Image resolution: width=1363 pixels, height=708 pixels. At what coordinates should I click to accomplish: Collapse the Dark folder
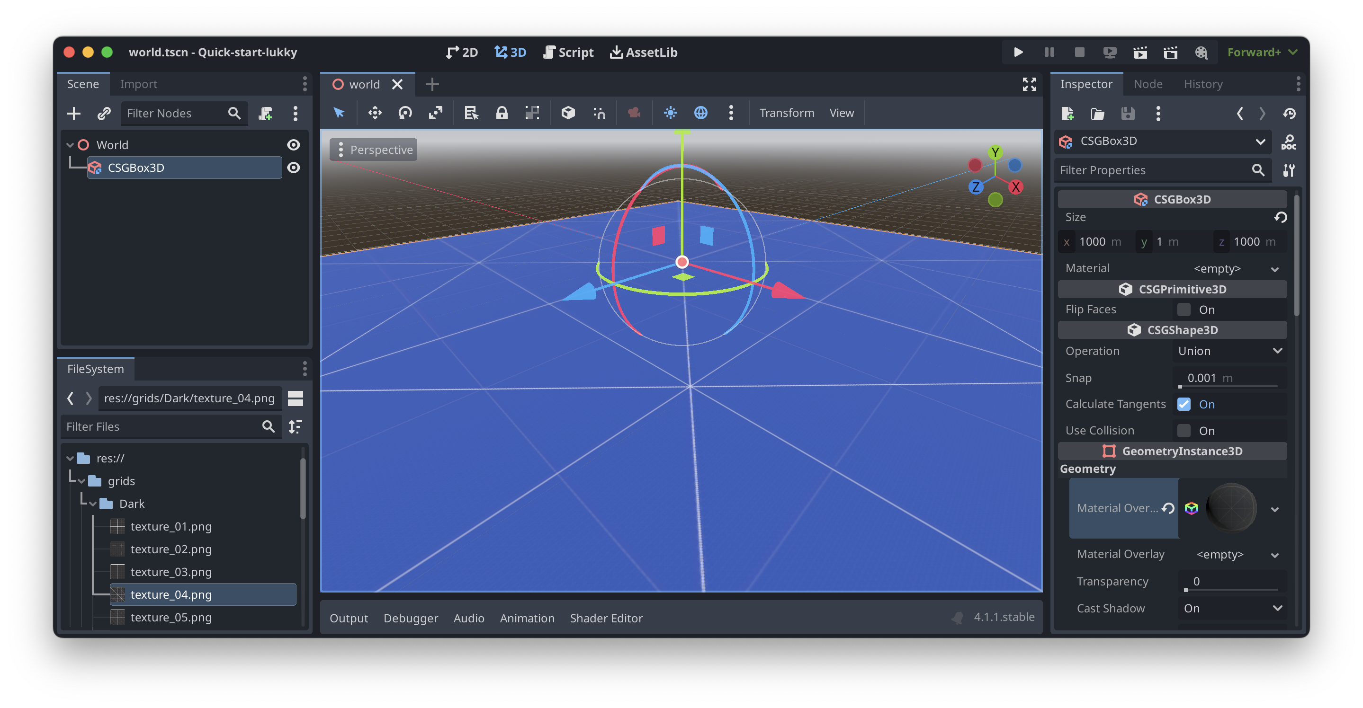[93, 504]
